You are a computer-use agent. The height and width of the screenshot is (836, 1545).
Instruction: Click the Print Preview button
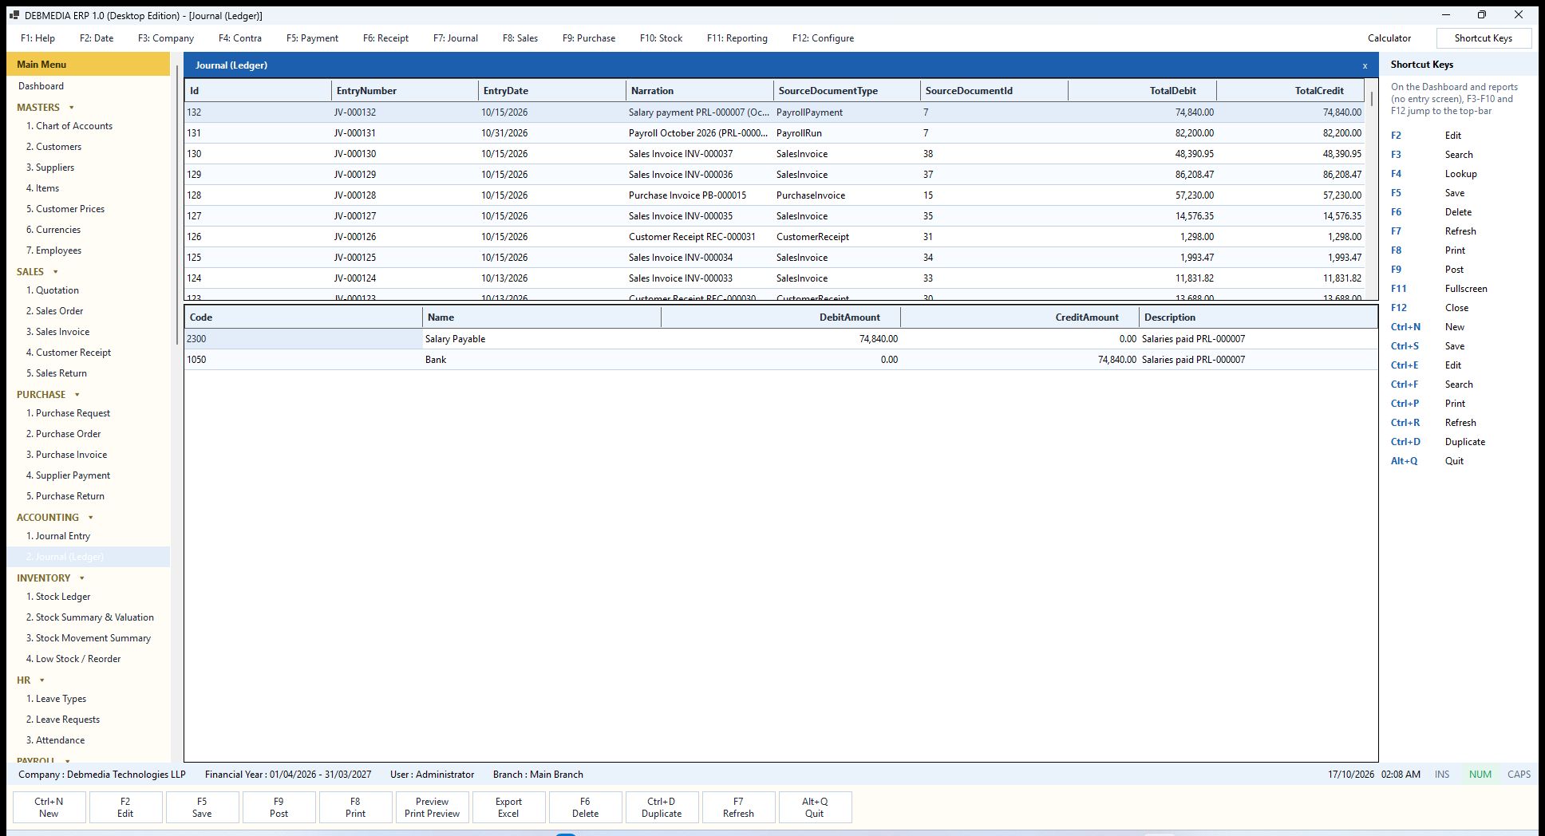(432, 807)
